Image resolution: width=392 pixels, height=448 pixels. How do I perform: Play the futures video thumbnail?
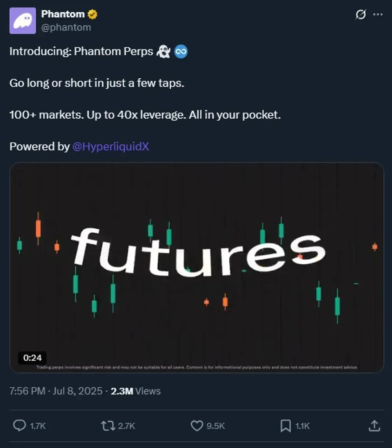point(196,267)
